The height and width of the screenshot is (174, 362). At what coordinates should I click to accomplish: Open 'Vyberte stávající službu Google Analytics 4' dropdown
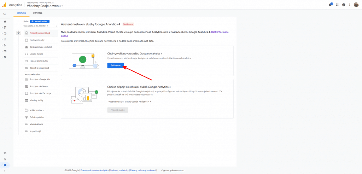pyautogui.click(x=130, y=101)
